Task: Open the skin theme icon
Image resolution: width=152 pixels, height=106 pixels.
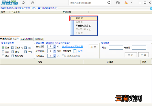Action: pos(118,3)
